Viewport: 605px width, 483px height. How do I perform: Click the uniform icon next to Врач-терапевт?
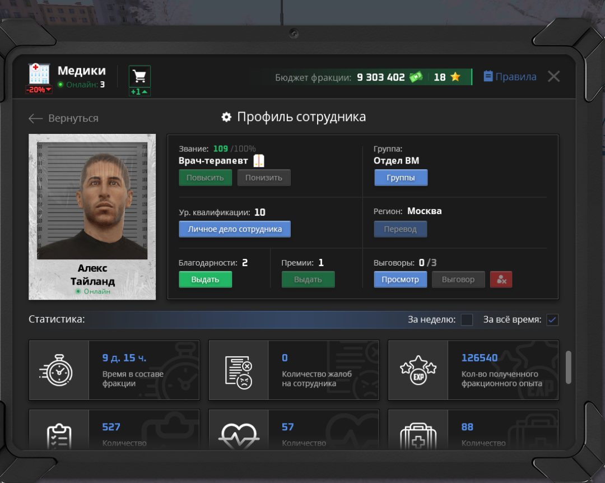[259, 161]
